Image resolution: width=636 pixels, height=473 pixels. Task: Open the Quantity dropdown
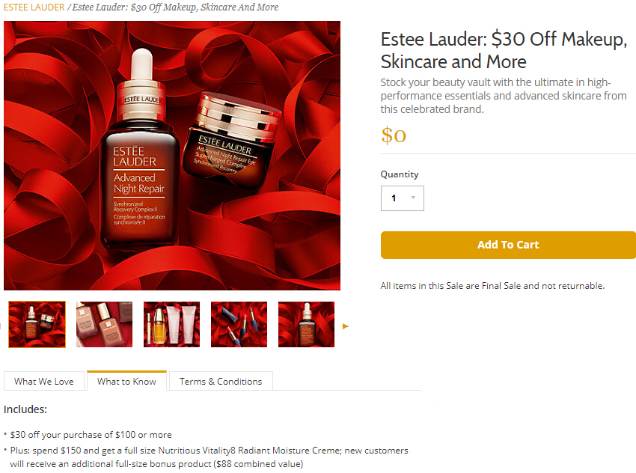click(x=402, y=198)
